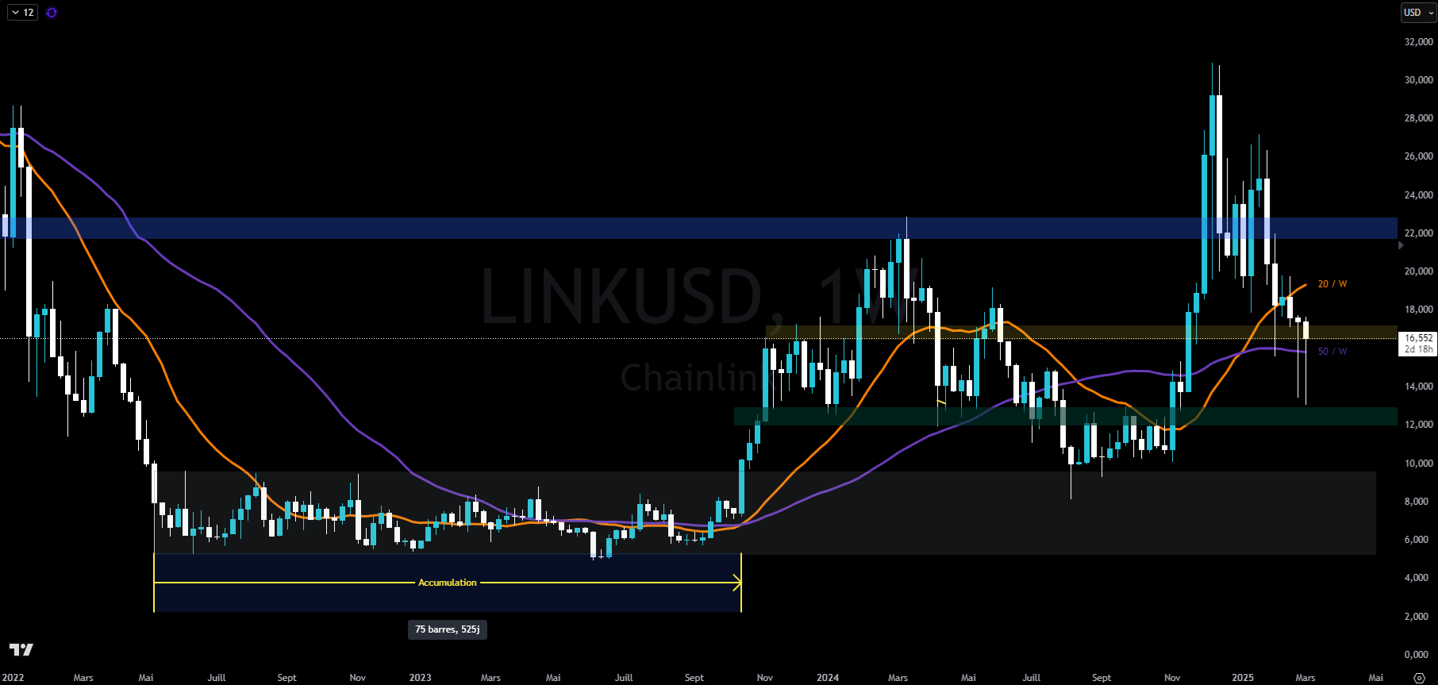Click the 4,000 price scale label

[x=1417, y=578]
